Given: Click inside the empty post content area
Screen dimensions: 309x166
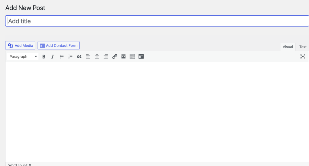Looking at the screenshot, I should tap(157, 111).
